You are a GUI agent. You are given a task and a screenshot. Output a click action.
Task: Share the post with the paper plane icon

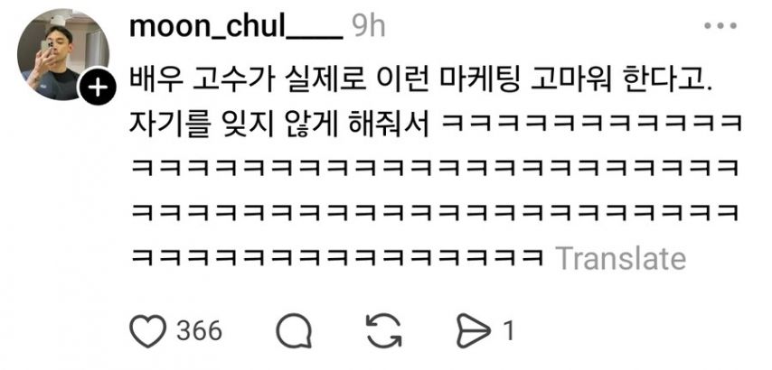click(x=474, y=330)
